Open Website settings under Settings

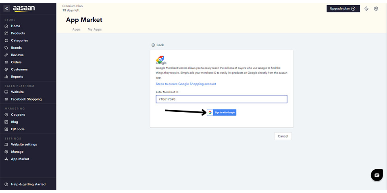(x=24, y=144)
